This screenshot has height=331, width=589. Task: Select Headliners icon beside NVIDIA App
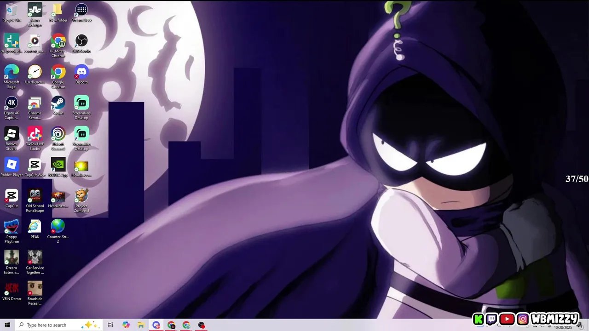click(x=81, y=167)
